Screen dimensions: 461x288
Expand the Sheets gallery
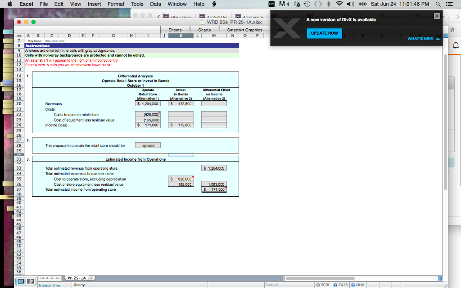point(175,29)
